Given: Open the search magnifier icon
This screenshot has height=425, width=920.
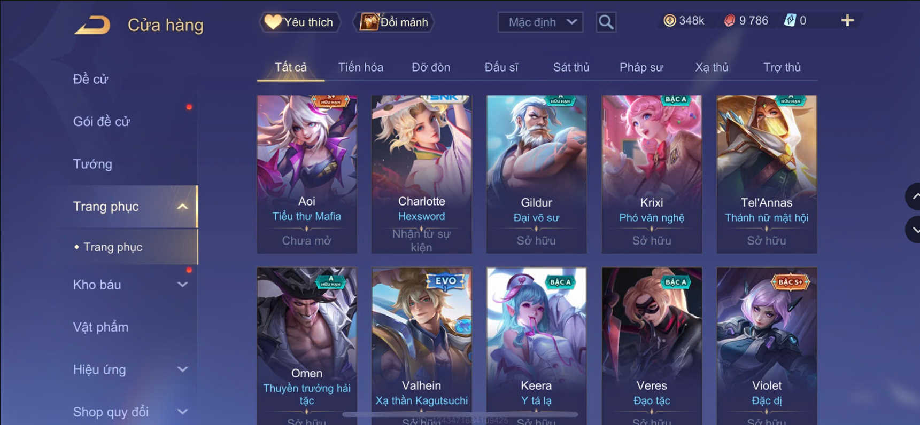Looking at the screenshot, I should coord(606,22).
